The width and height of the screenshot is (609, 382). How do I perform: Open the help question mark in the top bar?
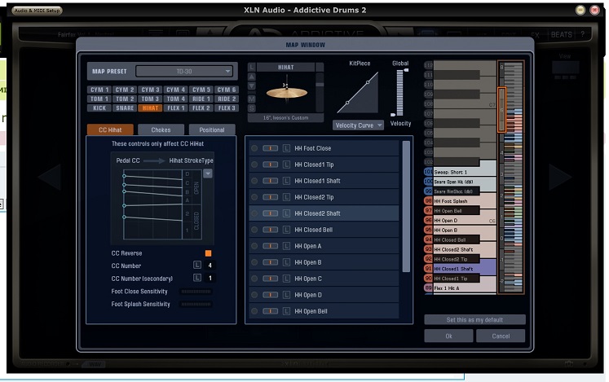click(583, 34)
